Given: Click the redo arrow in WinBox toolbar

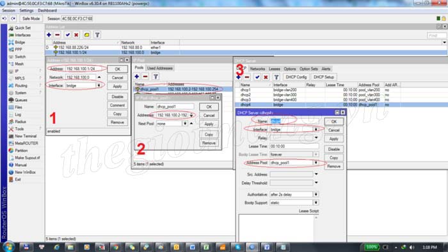Looking at the screenshot, I should tap(13, 19).
